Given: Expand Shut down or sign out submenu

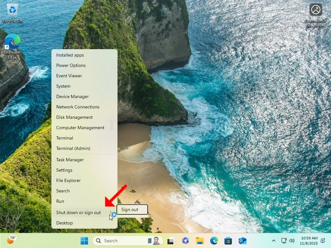Looking at the screenshot, I should (x=84, y=212).
